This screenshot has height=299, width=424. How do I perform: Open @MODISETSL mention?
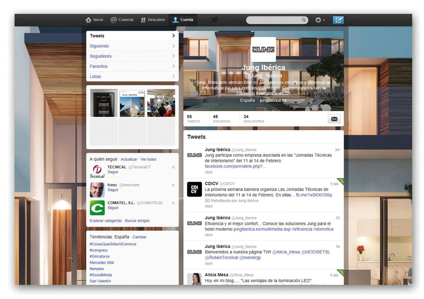click(x=315, y=252)
